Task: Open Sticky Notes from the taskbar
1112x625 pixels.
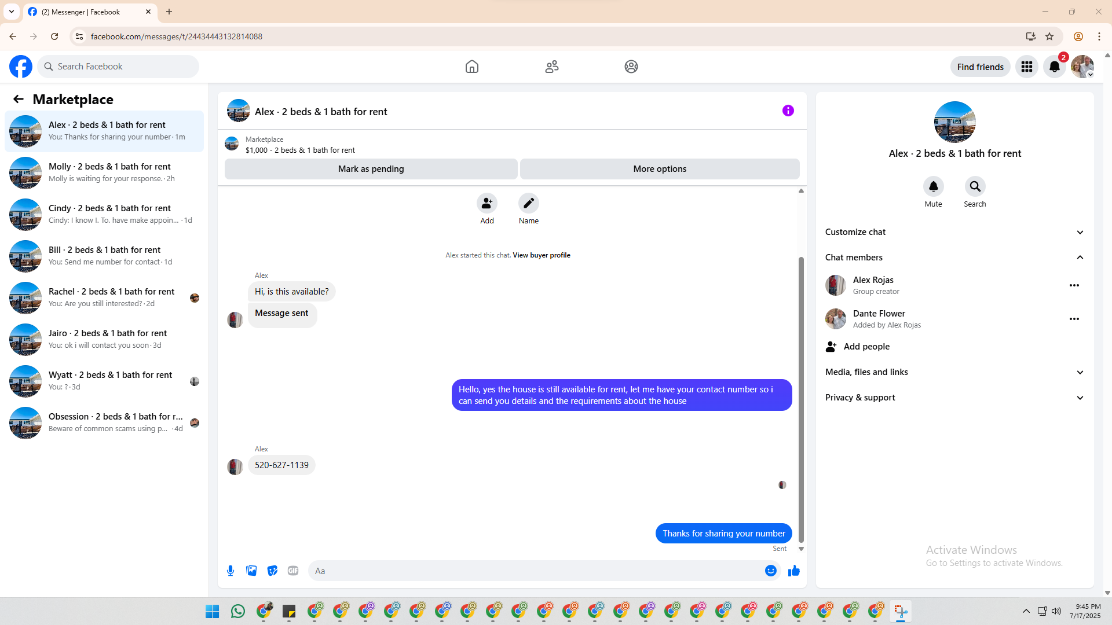Action: 289,611
